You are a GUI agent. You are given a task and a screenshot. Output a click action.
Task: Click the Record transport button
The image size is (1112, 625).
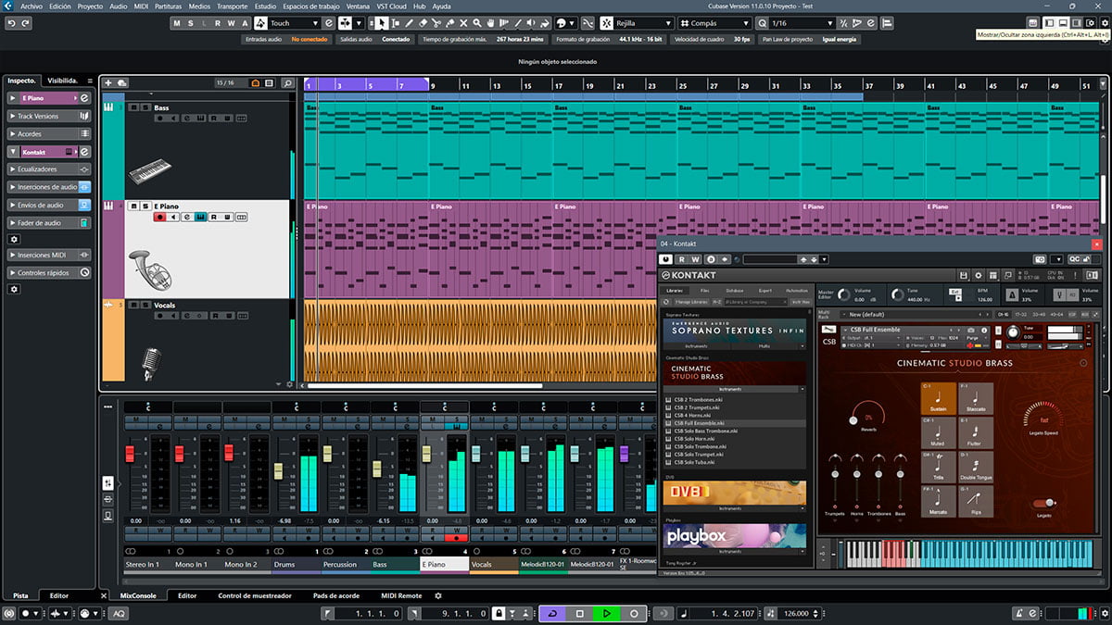point(634,613)
